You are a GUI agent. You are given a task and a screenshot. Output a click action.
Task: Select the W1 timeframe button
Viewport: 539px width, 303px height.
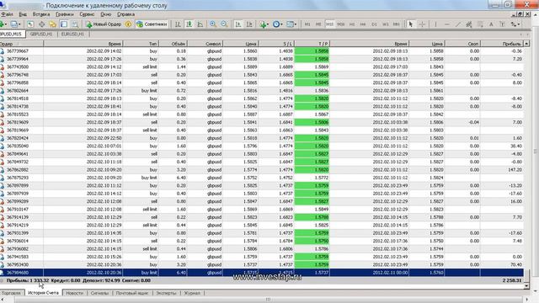coord(386,24)
